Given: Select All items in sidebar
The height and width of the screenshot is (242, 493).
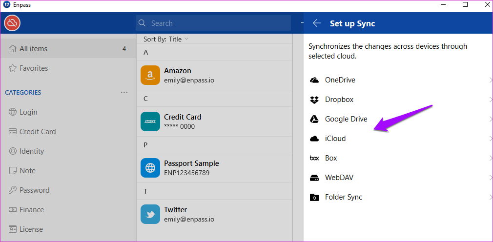Looking at the screenshot, I should point(68,49).
